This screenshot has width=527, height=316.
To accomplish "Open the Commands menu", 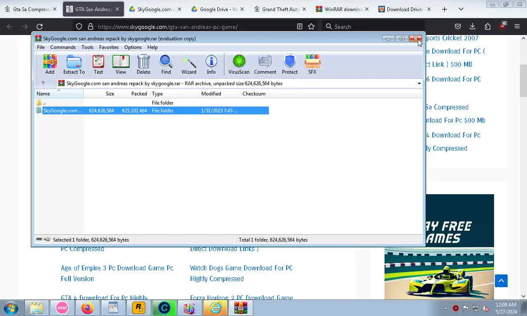I will 63,47.
